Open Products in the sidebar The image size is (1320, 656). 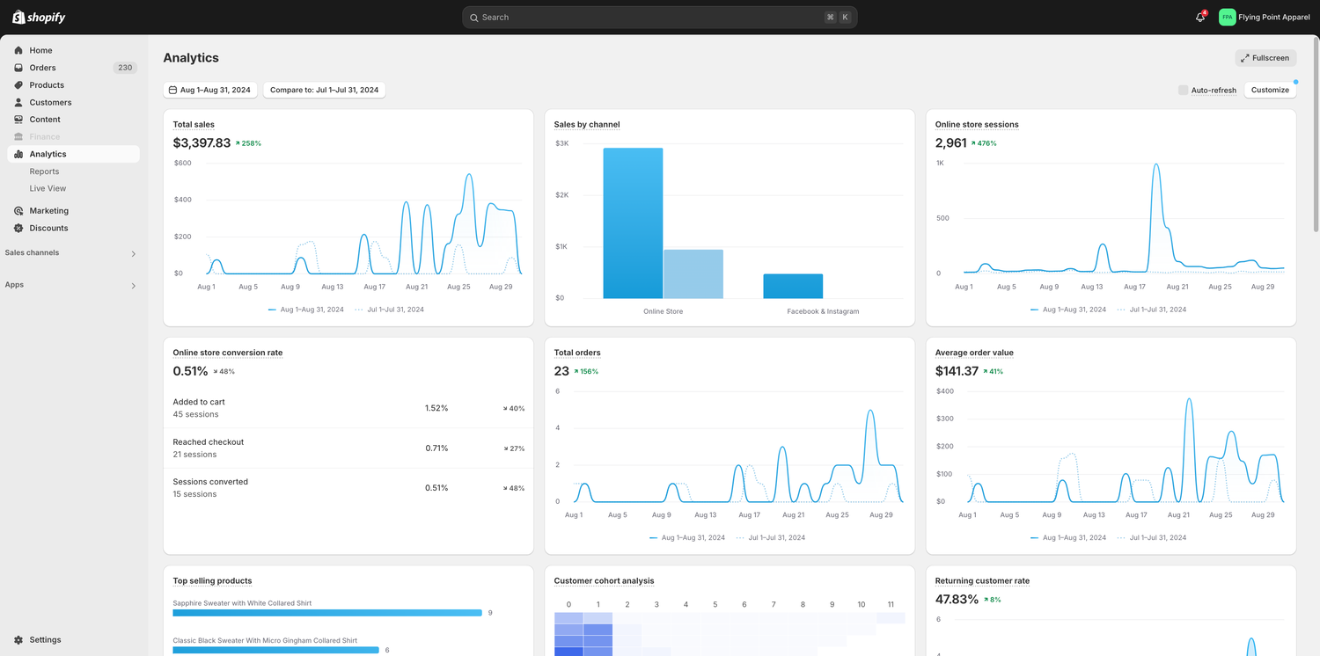click(73, 85)
